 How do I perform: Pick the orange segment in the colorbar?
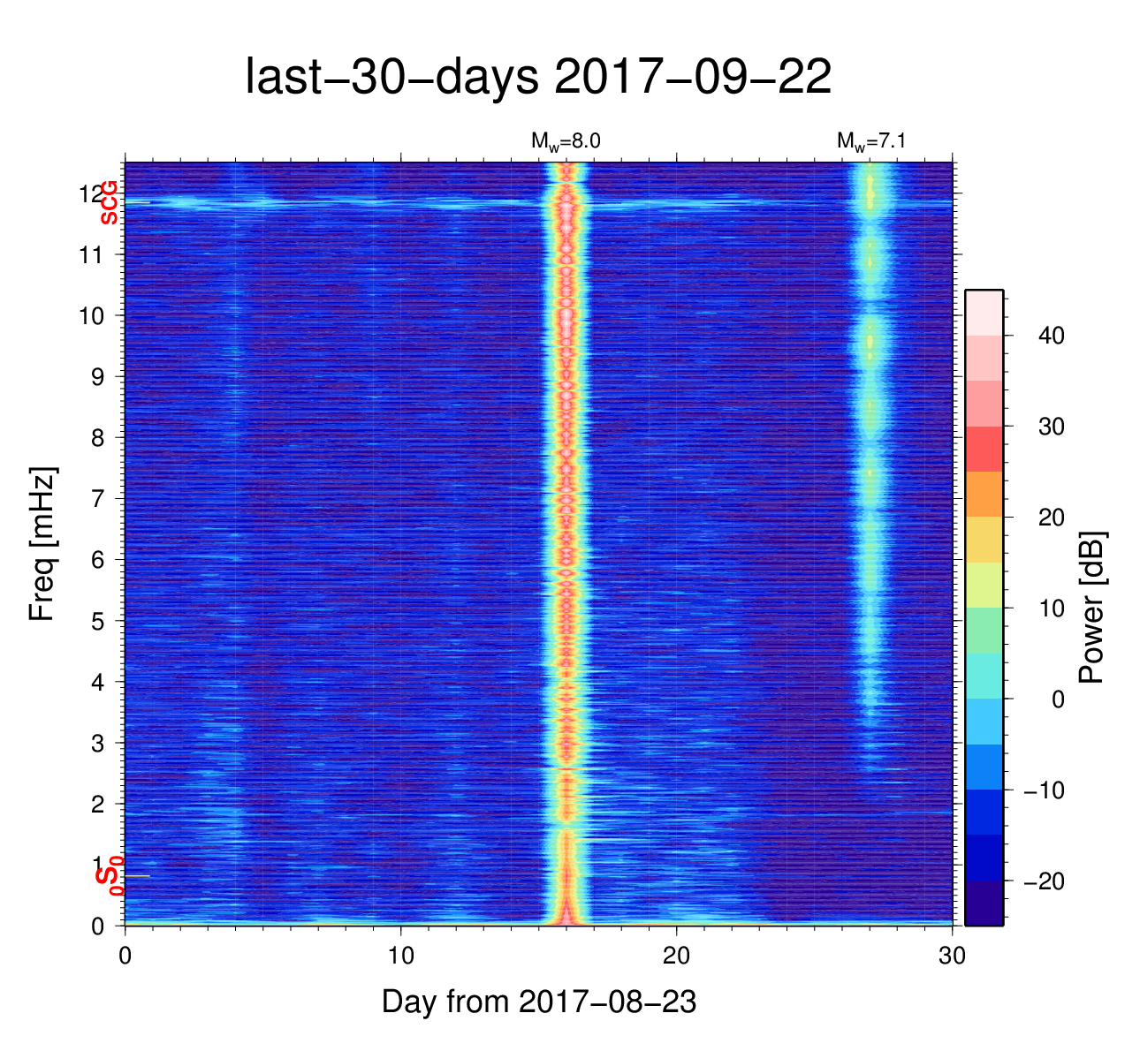(x=984, y=494)
